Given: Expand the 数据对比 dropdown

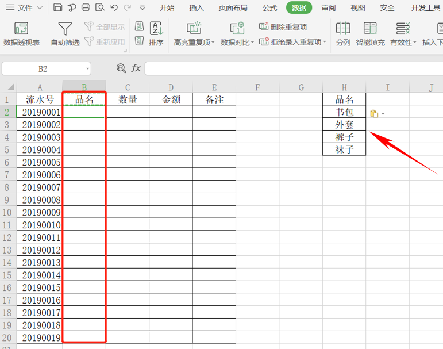Looking at the screenshot, I should (x=253, y=43).
